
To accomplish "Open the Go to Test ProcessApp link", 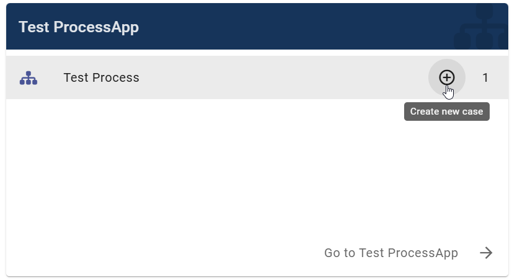I will coord(391,253).
